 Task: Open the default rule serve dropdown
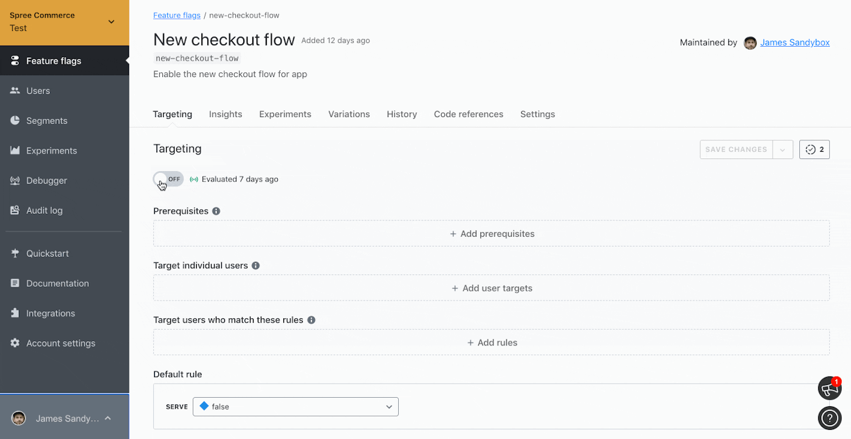(x=295, y=407)
